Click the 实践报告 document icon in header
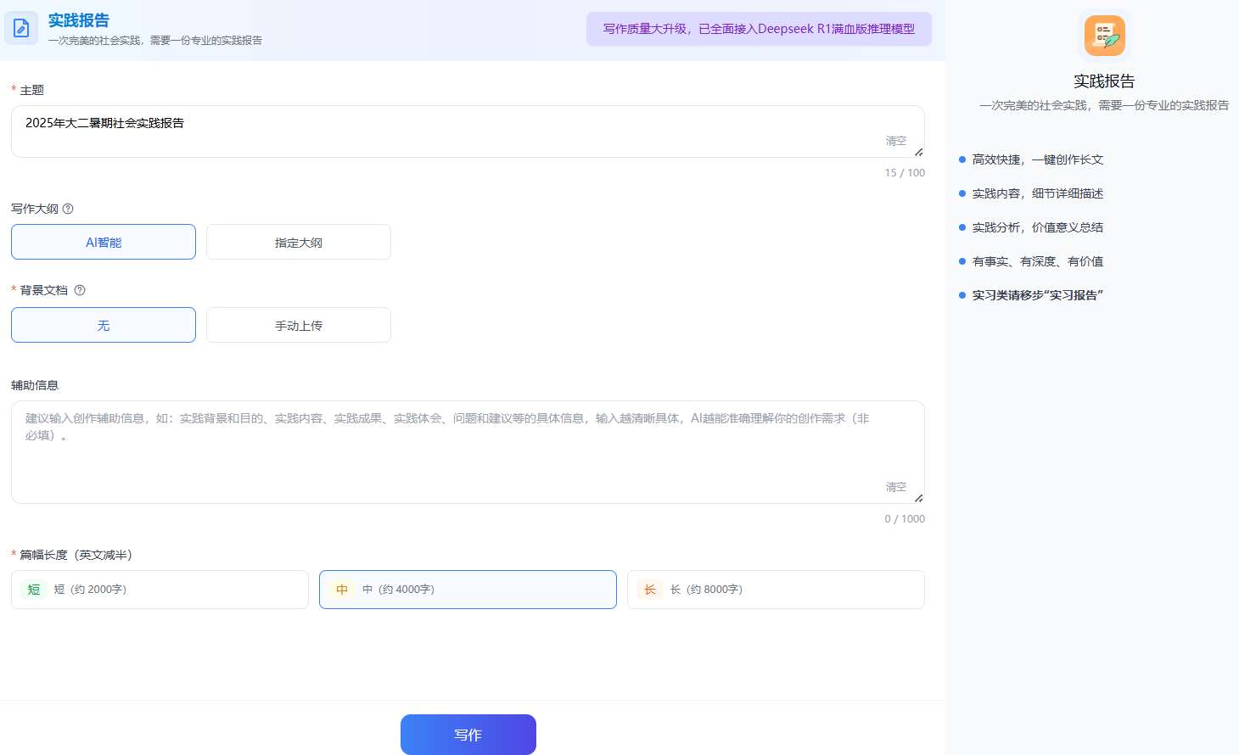Image resolution: width=1239 pixels, height=755 pixels. tap(21, 28)
